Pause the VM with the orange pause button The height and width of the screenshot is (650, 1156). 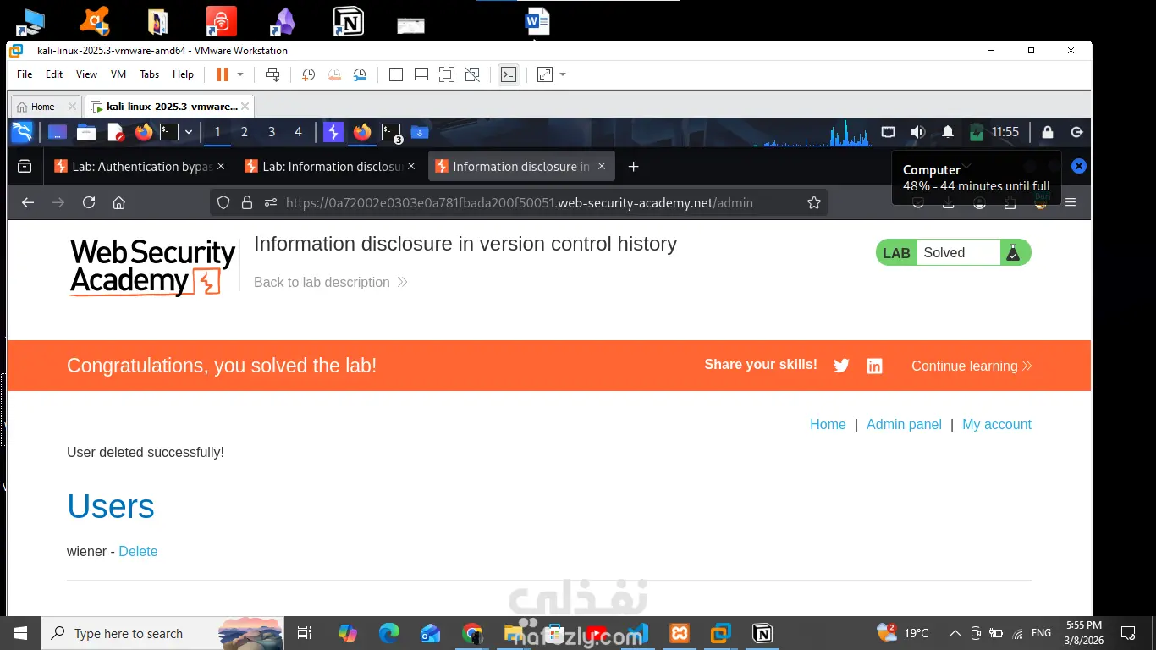click(x=223, y=74)
